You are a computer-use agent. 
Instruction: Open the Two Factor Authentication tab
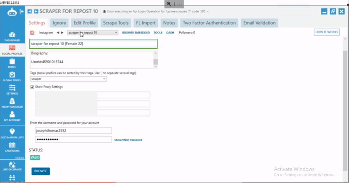(209, 23)
